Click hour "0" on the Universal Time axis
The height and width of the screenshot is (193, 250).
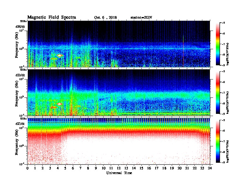coord(27,168)
